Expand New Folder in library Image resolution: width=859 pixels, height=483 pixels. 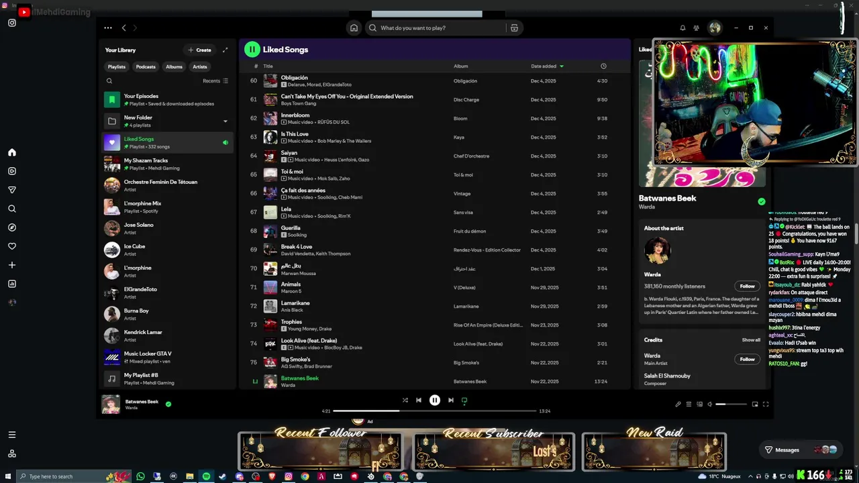(x=225, y=121)
